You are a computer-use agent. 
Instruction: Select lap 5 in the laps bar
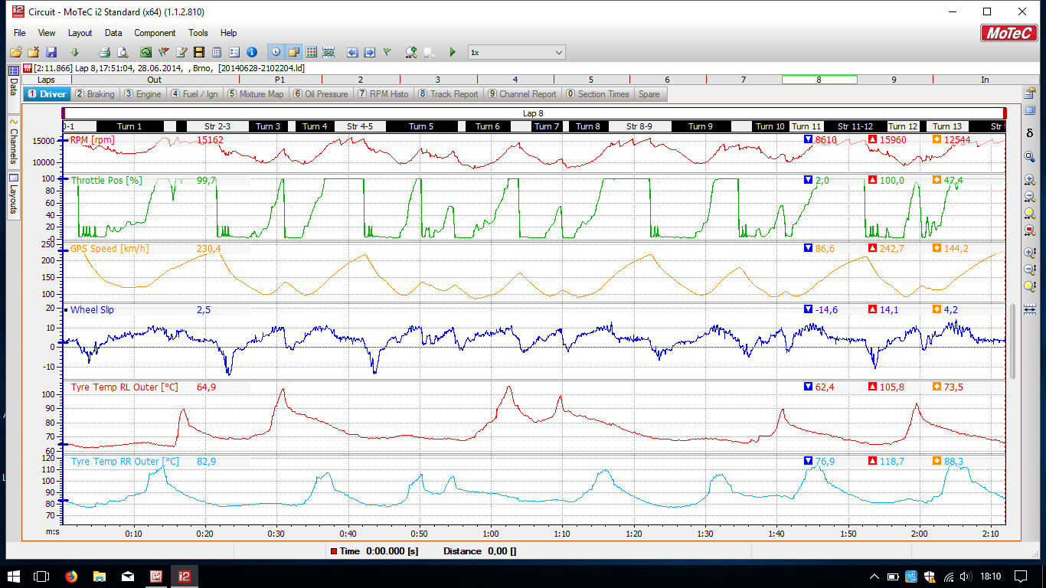tap(590, 80)
